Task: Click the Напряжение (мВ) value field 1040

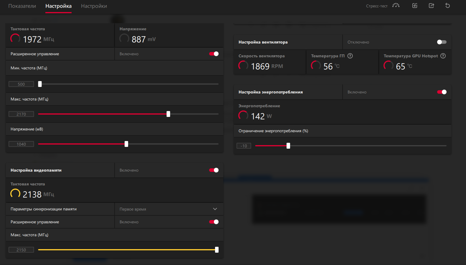Action: (x=21, y=144)
